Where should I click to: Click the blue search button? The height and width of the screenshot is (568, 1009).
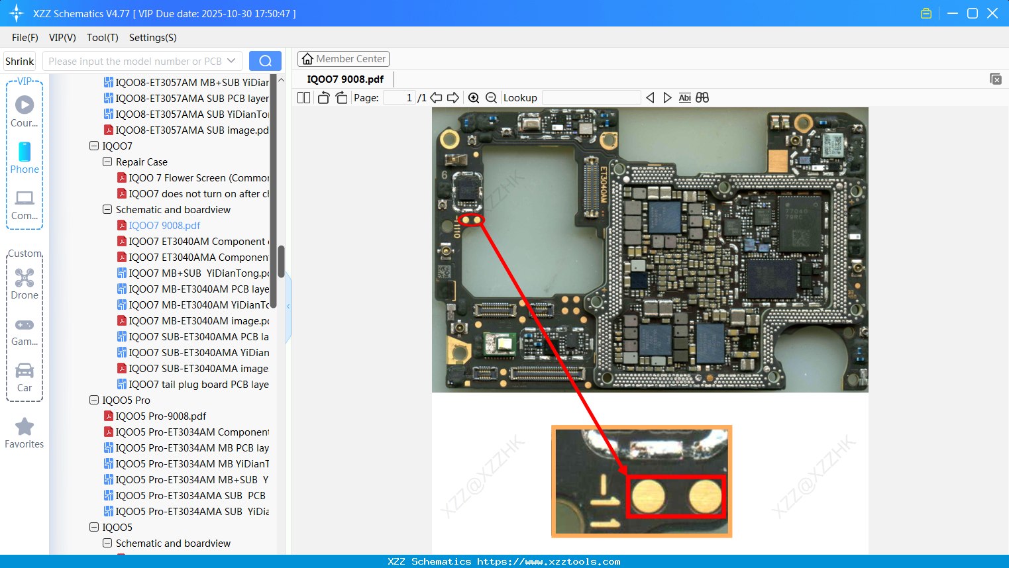[x=265, y=61]
